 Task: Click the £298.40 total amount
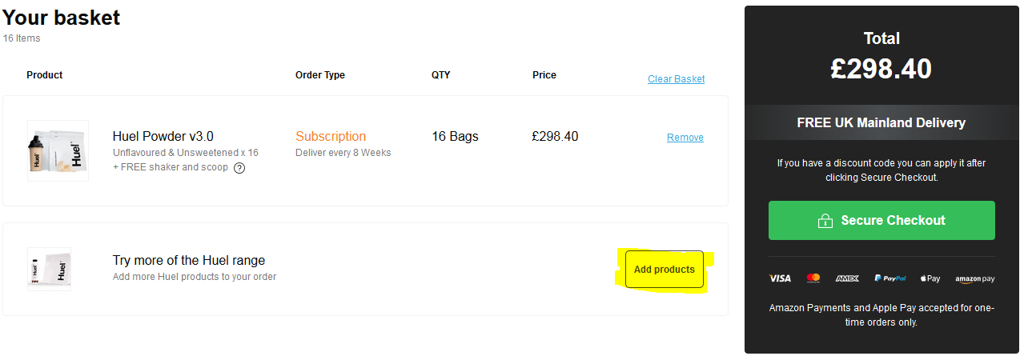coord(881,69)
